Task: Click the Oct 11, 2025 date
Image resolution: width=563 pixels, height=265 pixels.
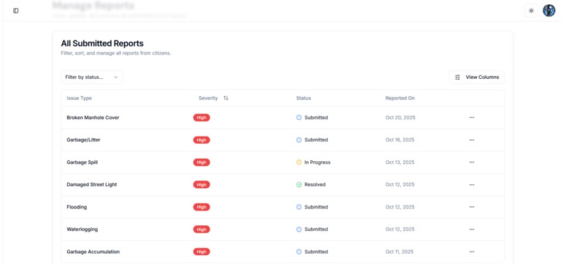Action: 400,252
